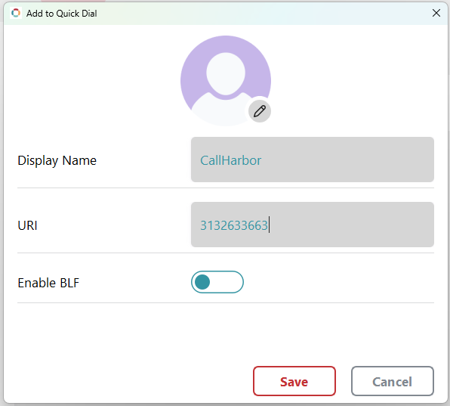
Task: Click the app logo in title bar
Action: pyautogui.click(x=16, y=13)
